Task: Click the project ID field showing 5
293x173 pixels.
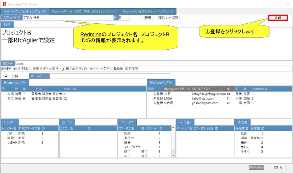Action: (x=124, y=18)
